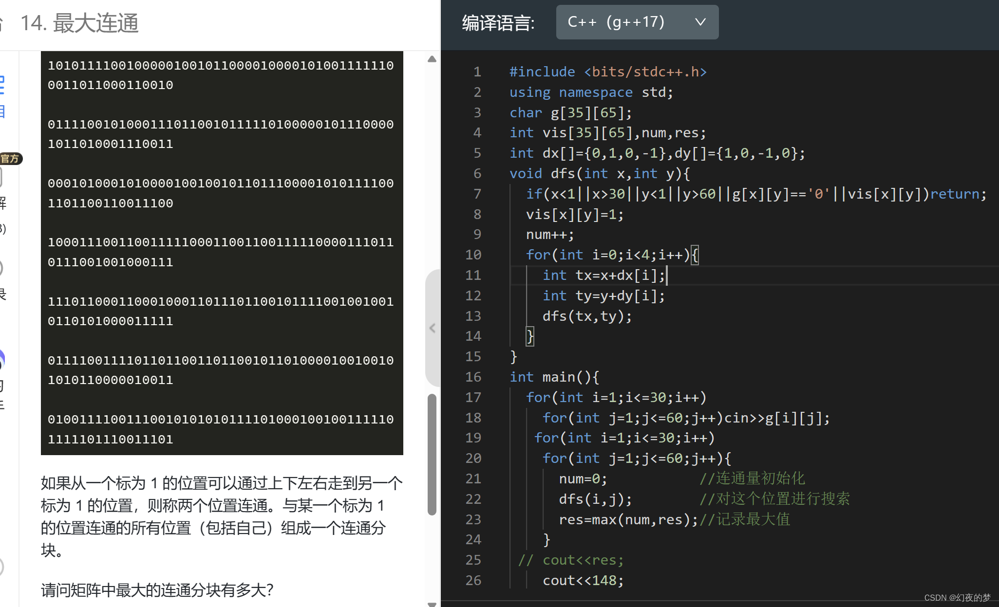The image size is (999, 607).
Task: Click line 8 'vis[x][y]=1;'
Action: point(575,215)
